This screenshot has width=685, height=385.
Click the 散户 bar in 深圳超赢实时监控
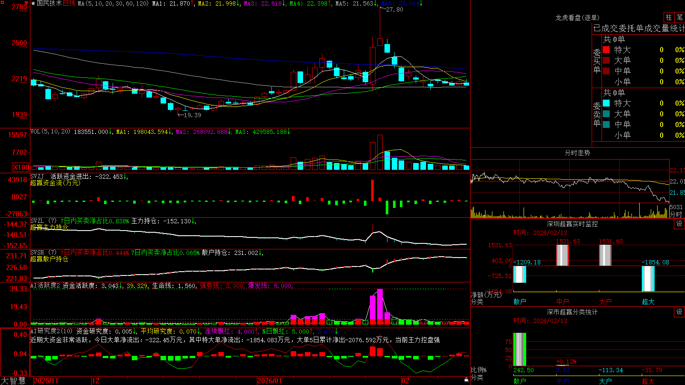tap(520, 274)
